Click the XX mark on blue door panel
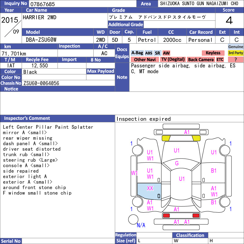 point(150,188)
